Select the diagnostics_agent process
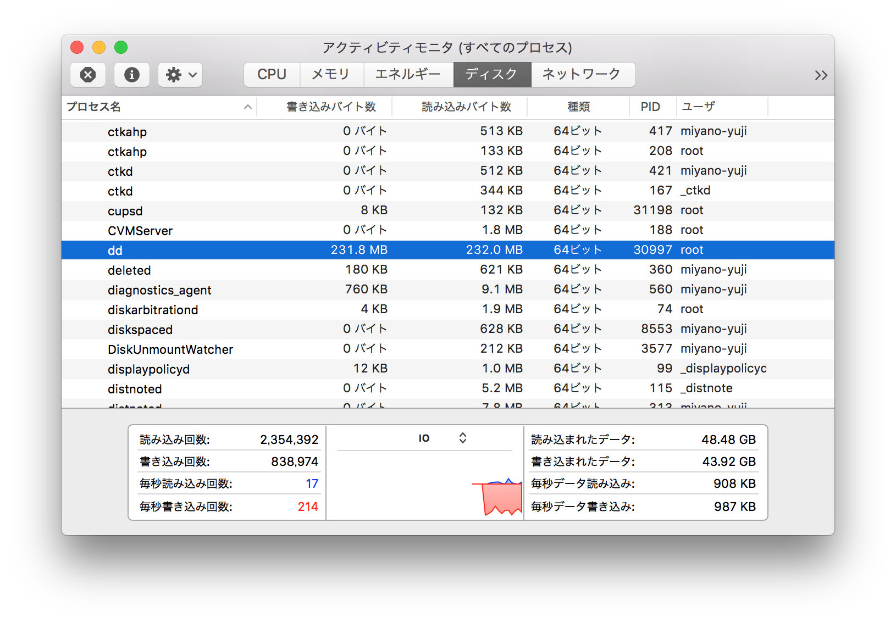 click(x=159, y=290)
